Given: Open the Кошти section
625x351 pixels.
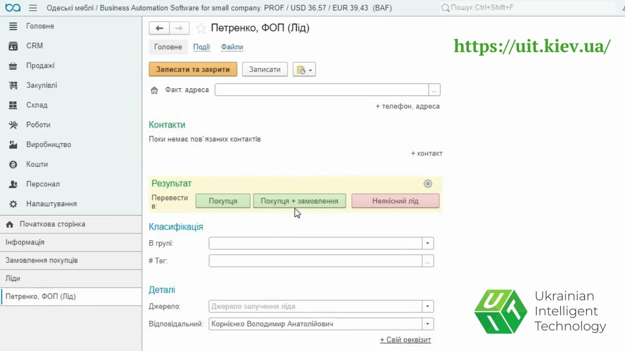Looking at the screenshot, I should coord(71,164).
